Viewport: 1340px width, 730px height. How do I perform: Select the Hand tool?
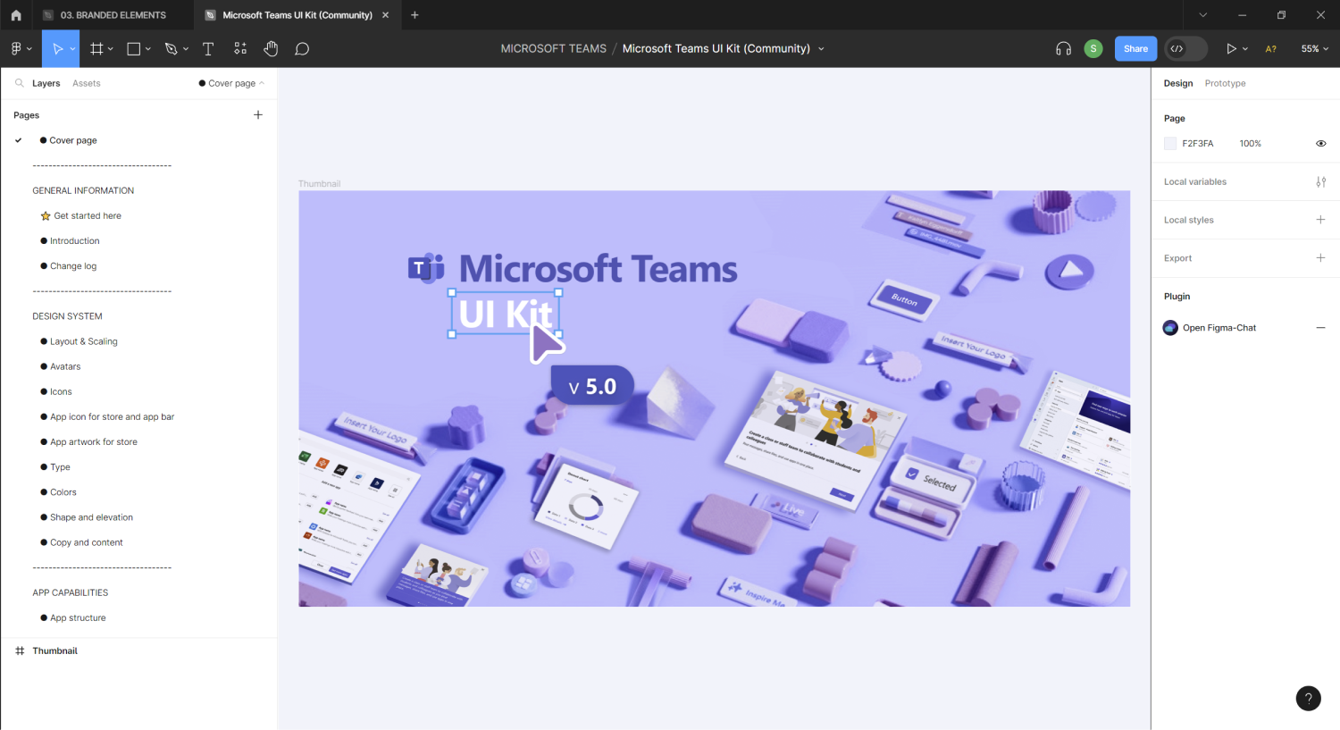point(271,49)
